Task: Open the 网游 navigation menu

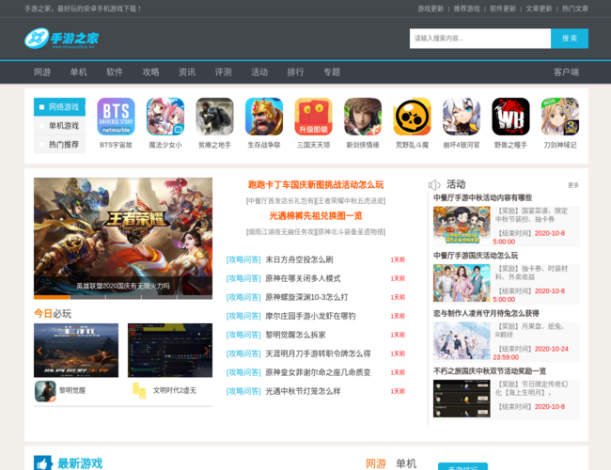Action: (x=42, y=72)
